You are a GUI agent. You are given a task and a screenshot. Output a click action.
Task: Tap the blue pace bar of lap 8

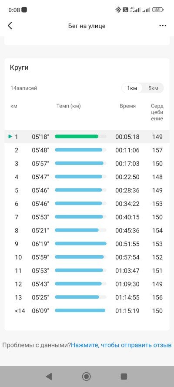tap(77, 230)
